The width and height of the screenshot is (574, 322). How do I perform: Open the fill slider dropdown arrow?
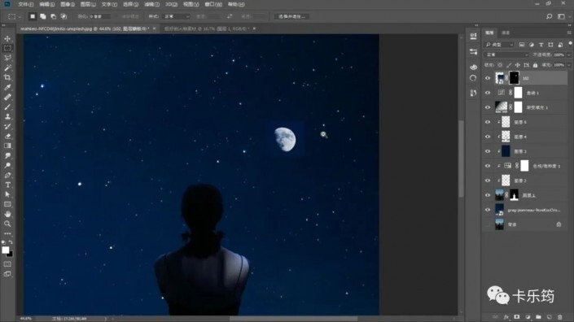coord(569,65)
